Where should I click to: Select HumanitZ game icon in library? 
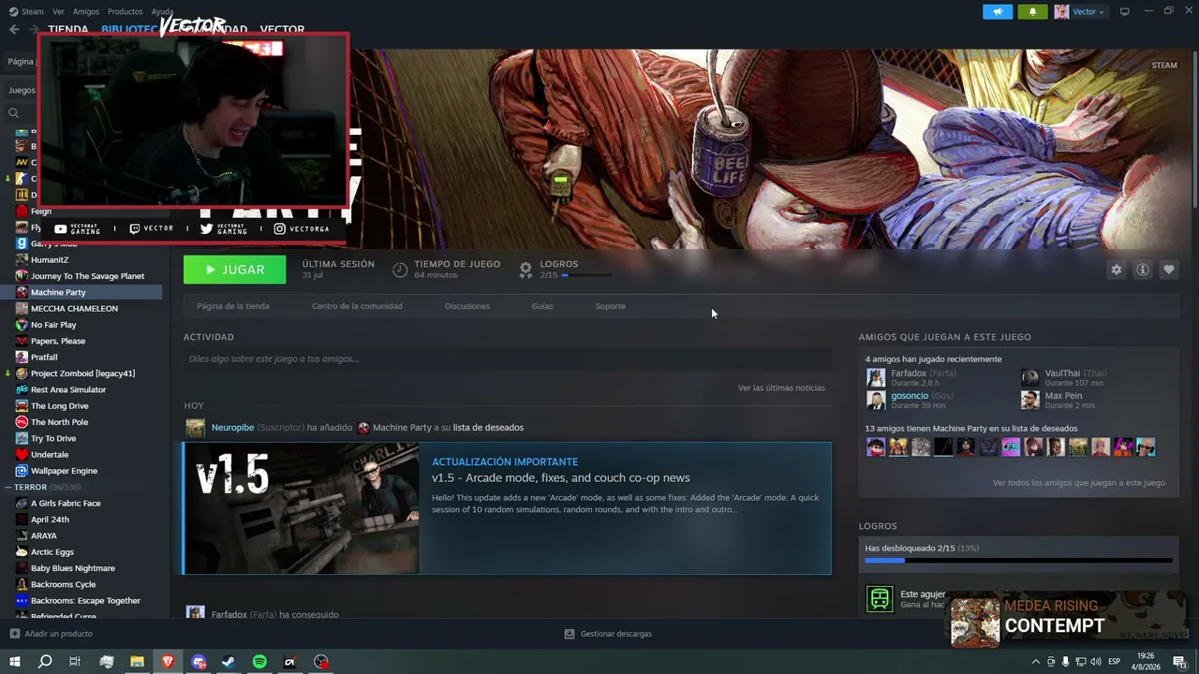pyautogui.click(x=22, y=259)
